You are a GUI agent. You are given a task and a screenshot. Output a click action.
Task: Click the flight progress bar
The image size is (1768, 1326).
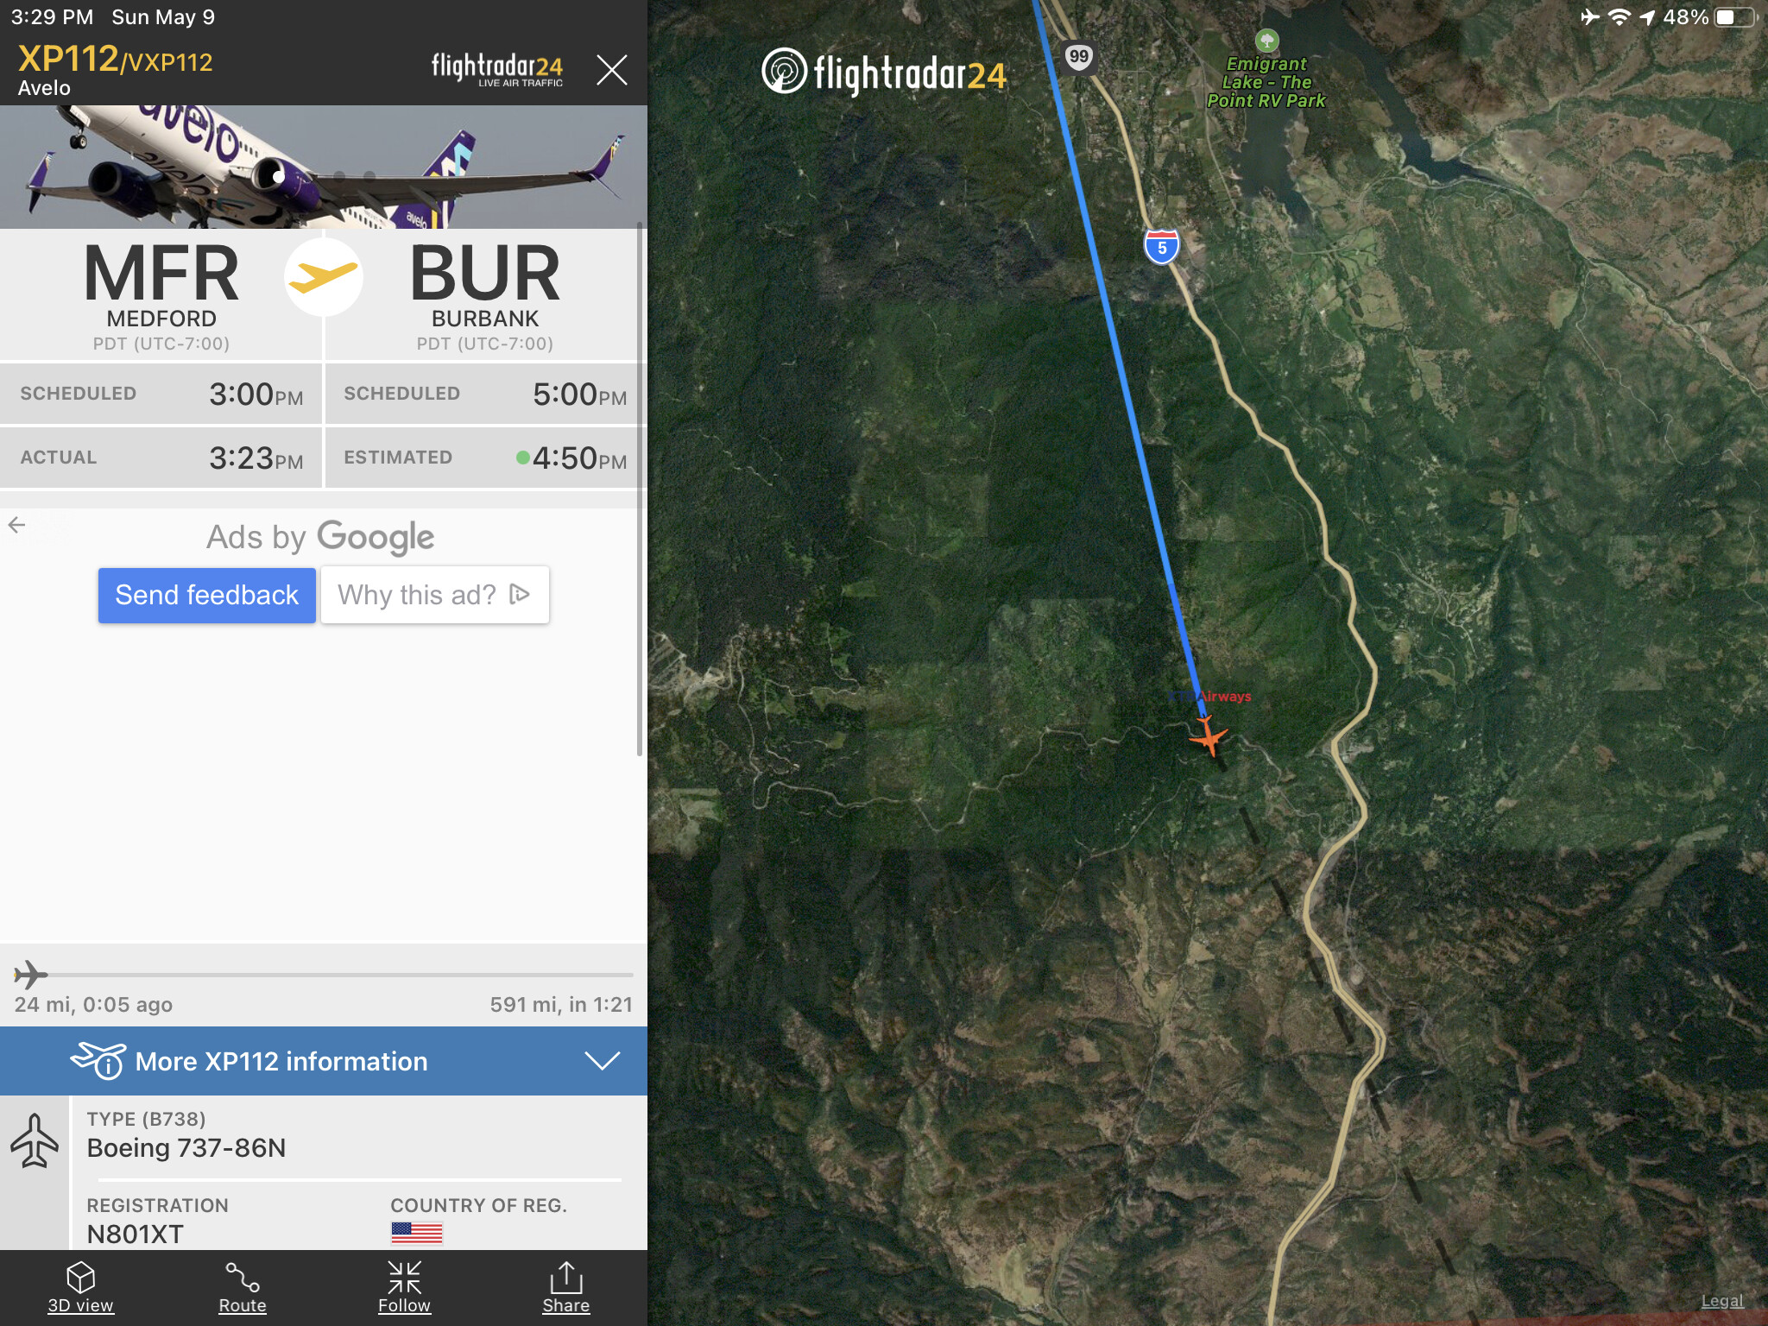point(324,975)
